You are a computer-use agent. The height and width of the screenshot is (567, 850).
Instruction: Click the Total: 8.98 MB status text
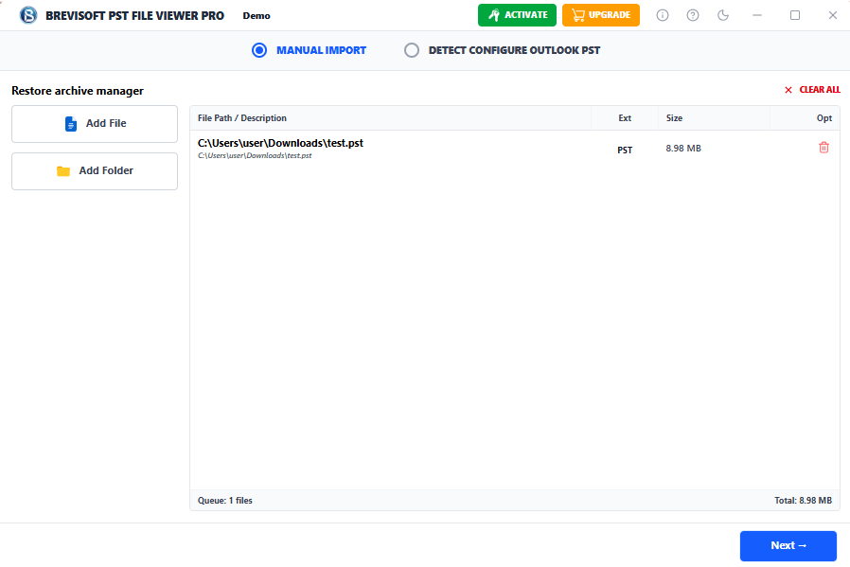[803, 501]
